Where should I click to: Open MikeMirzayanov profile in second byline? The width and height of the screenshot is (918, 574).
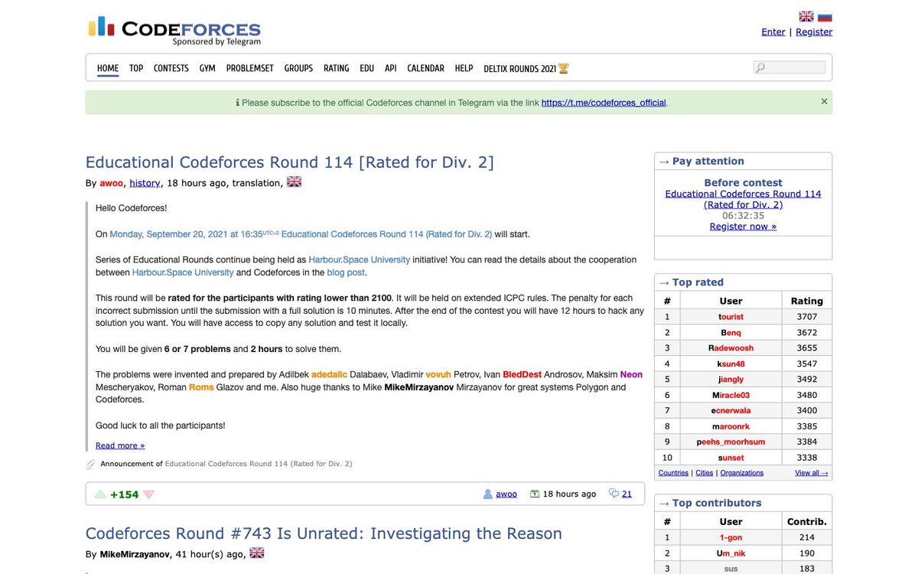(x=135, y=554)
